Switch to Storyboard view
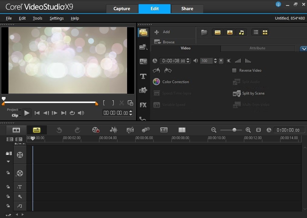The image size is (307, 218). pos(16,130)
